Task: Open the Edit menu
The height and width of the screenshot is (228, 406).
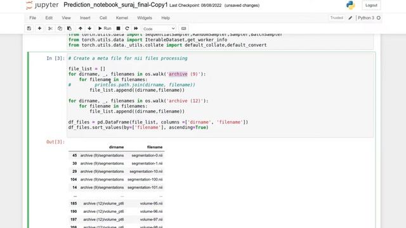Action: coord(49,18)
